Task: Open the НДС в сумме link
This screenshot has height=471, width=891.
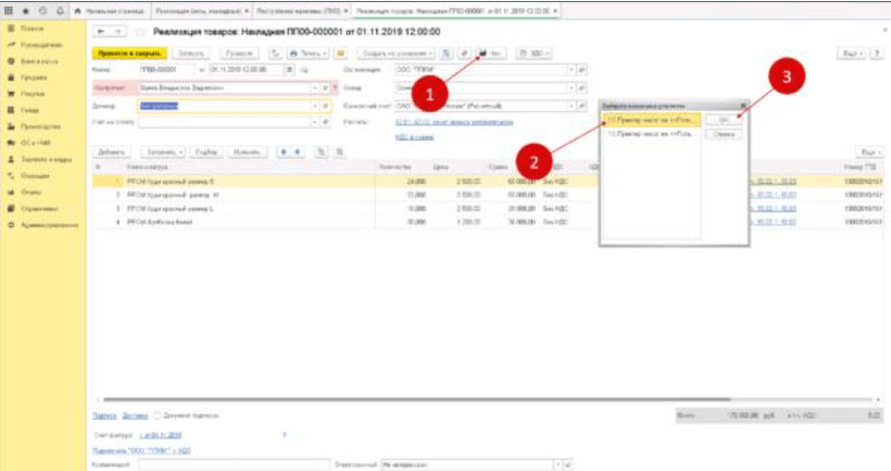Action: point(415,137)
